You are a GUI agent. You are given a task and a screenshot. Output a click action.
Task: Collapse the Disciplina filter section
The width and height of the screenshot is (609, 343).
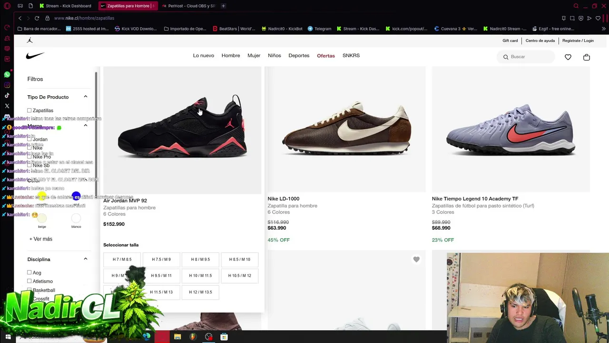pos(86,259)
